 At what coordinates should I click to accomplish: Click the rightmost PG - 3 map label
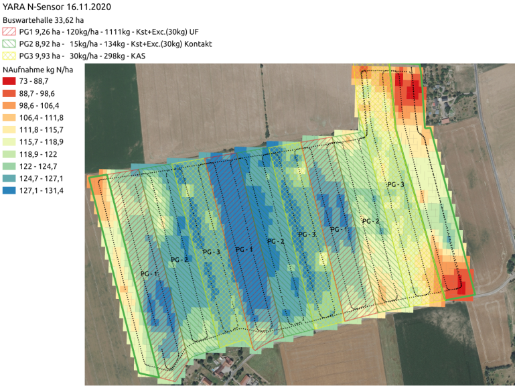[x=395, y=184]
